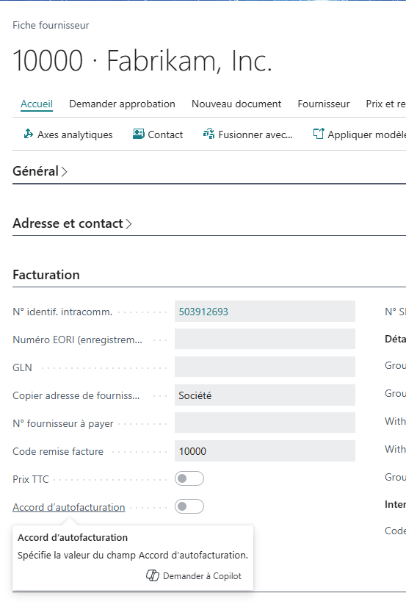
Task: Select Copier adresse de fournisseur field showing Société
Action: pos(265,395)
